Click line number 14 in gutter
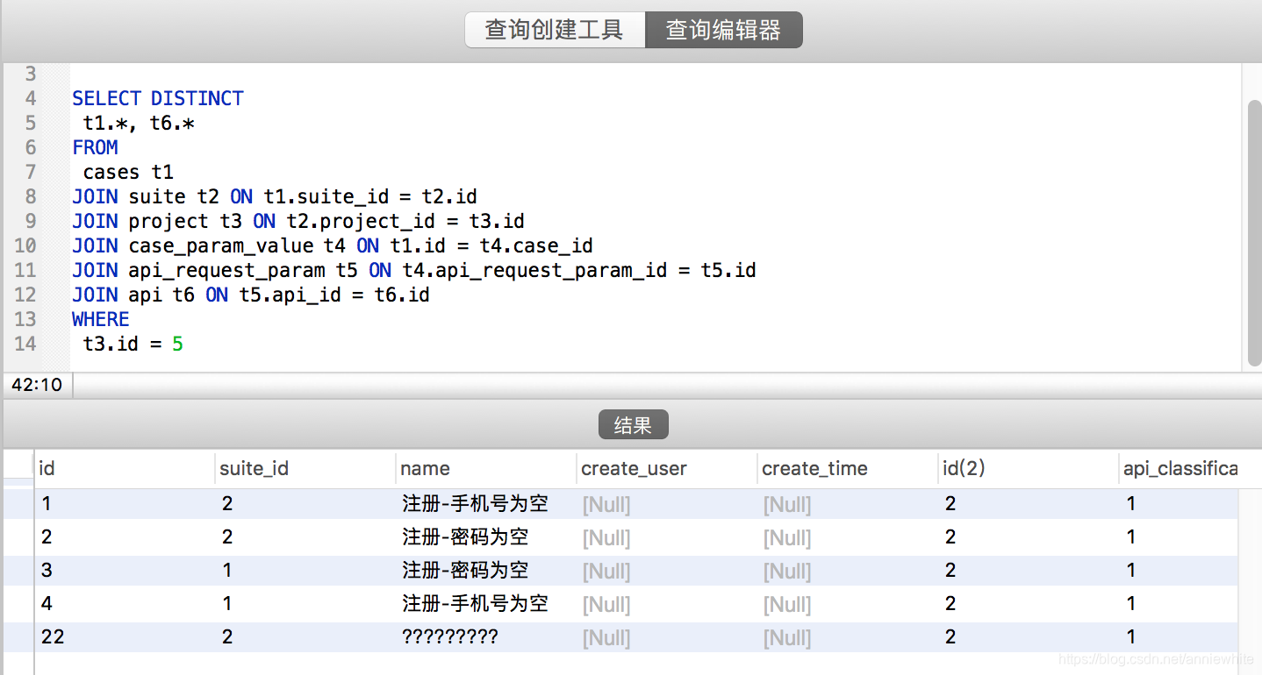The image size is (1262, 675). pyautogui.click(x=25, y=344)
